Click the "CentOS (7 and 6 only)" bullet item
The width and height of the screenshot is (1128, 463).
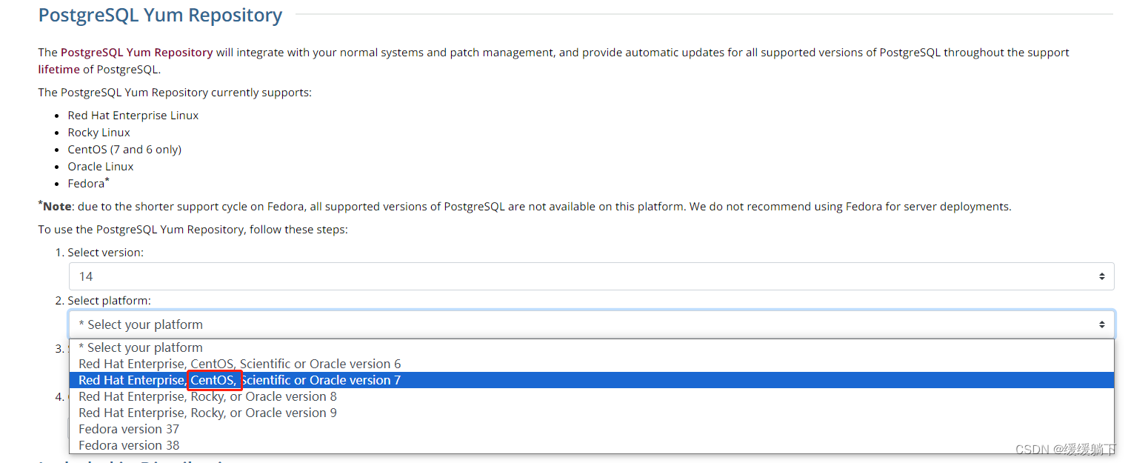(x=124, y=150)
